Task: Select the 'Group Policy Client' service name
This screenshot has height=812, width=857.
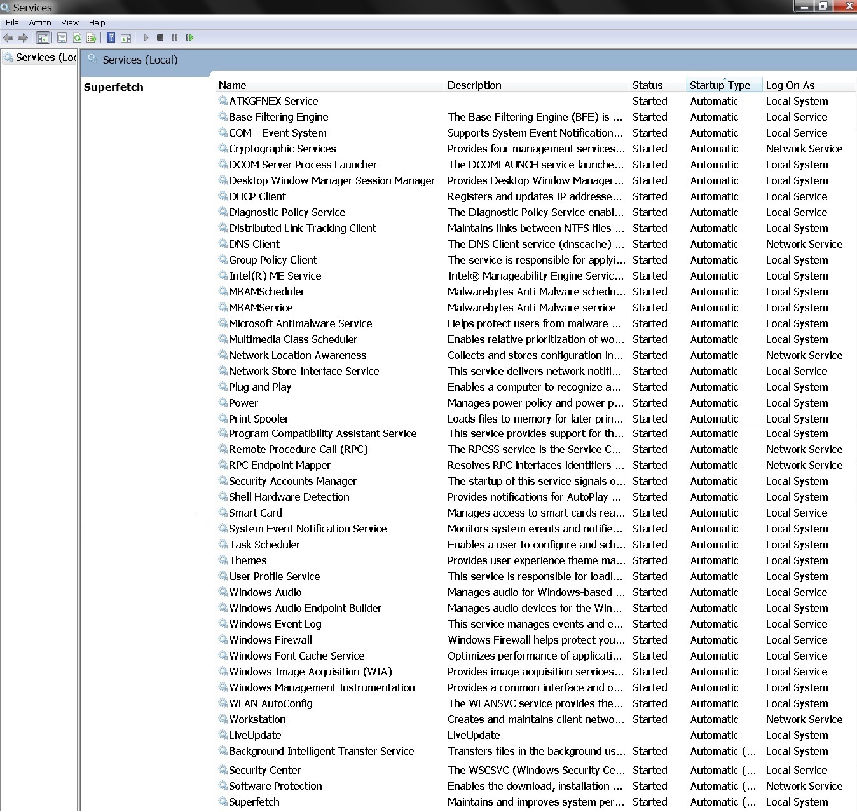Action: (x=273, y=260)
